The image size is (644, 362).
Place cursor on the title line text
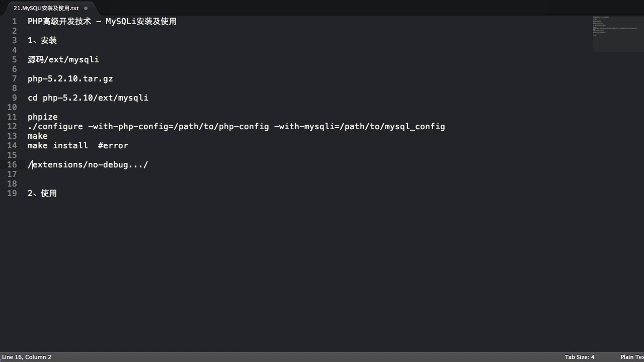pos(102,21)
